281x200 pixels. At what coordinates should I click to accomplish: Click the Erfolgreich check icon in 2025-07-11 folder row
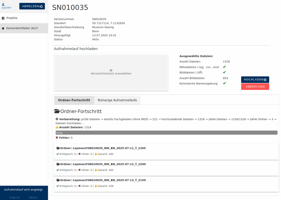pyautogui.click(x=58, y=154)
